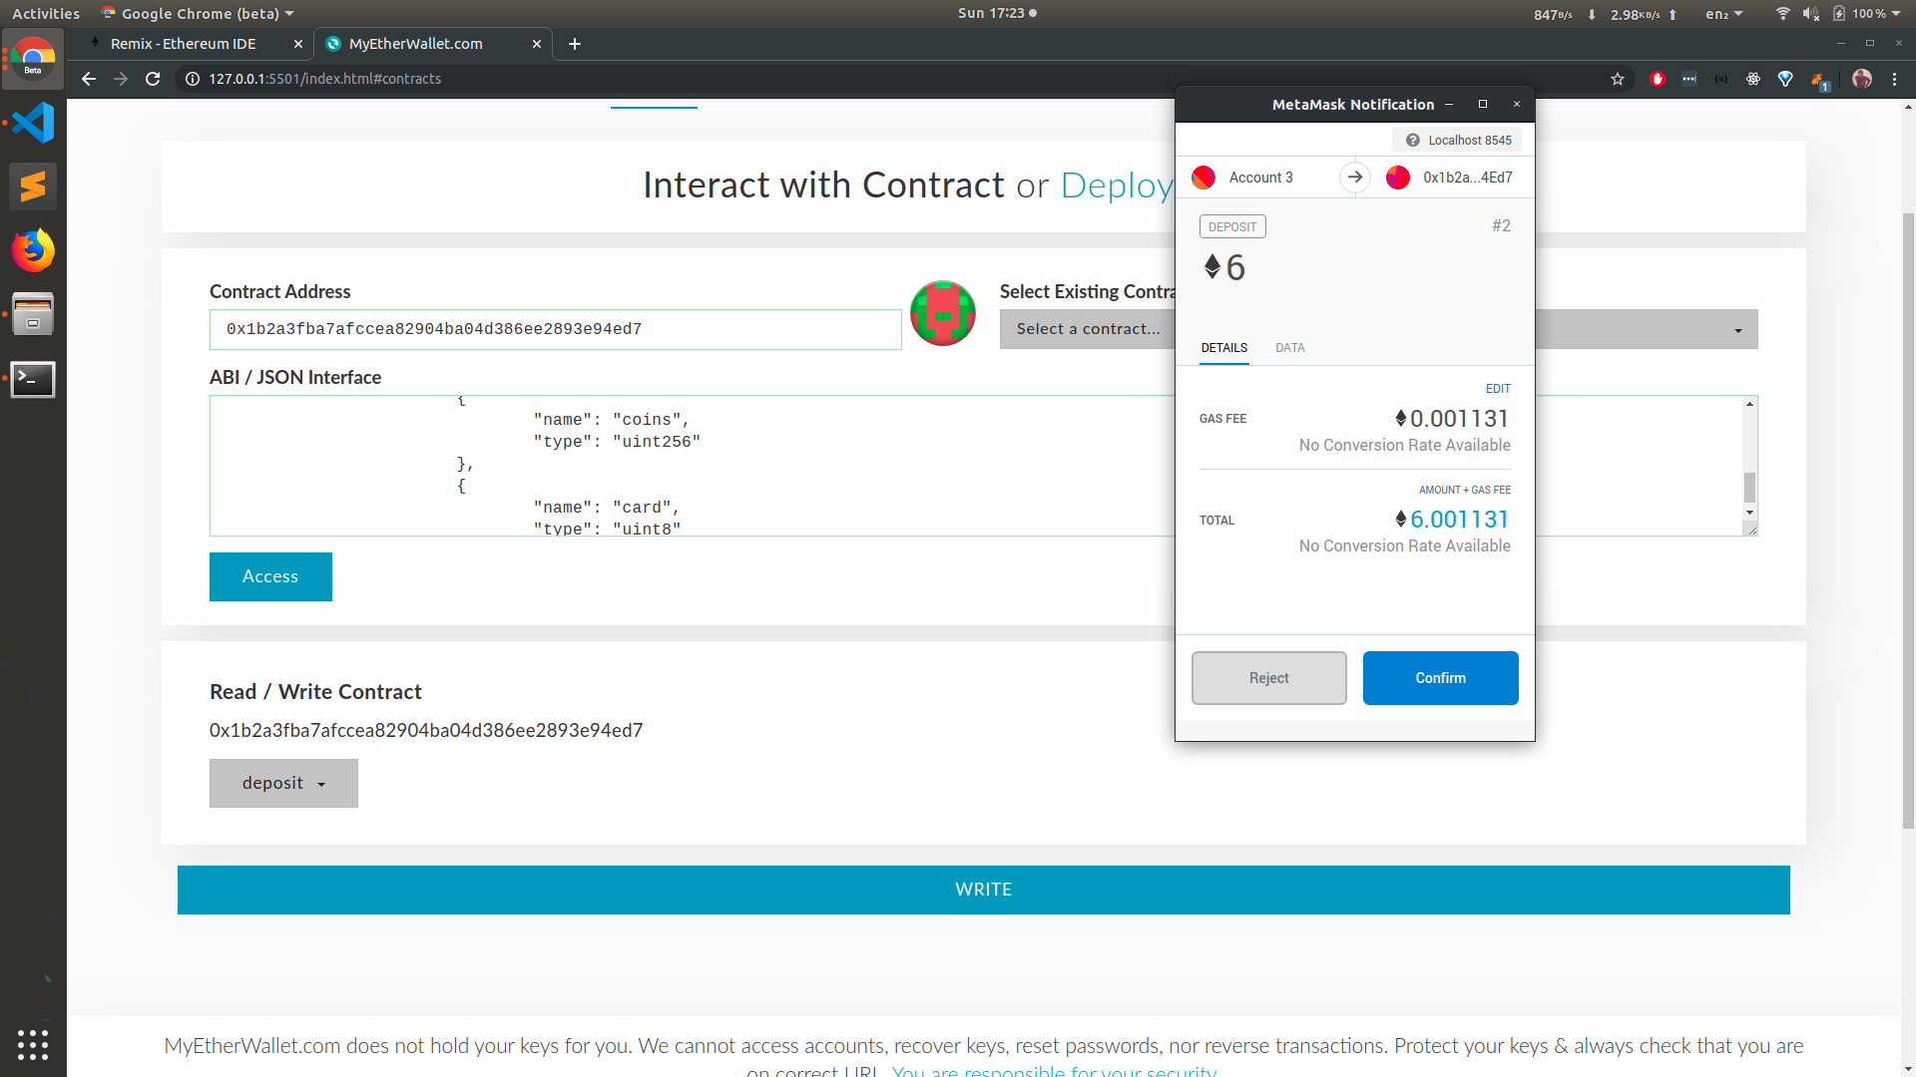
Task: Reload the MyEtherWallet page
Action: pyautogui.click(x=153, y=79)
